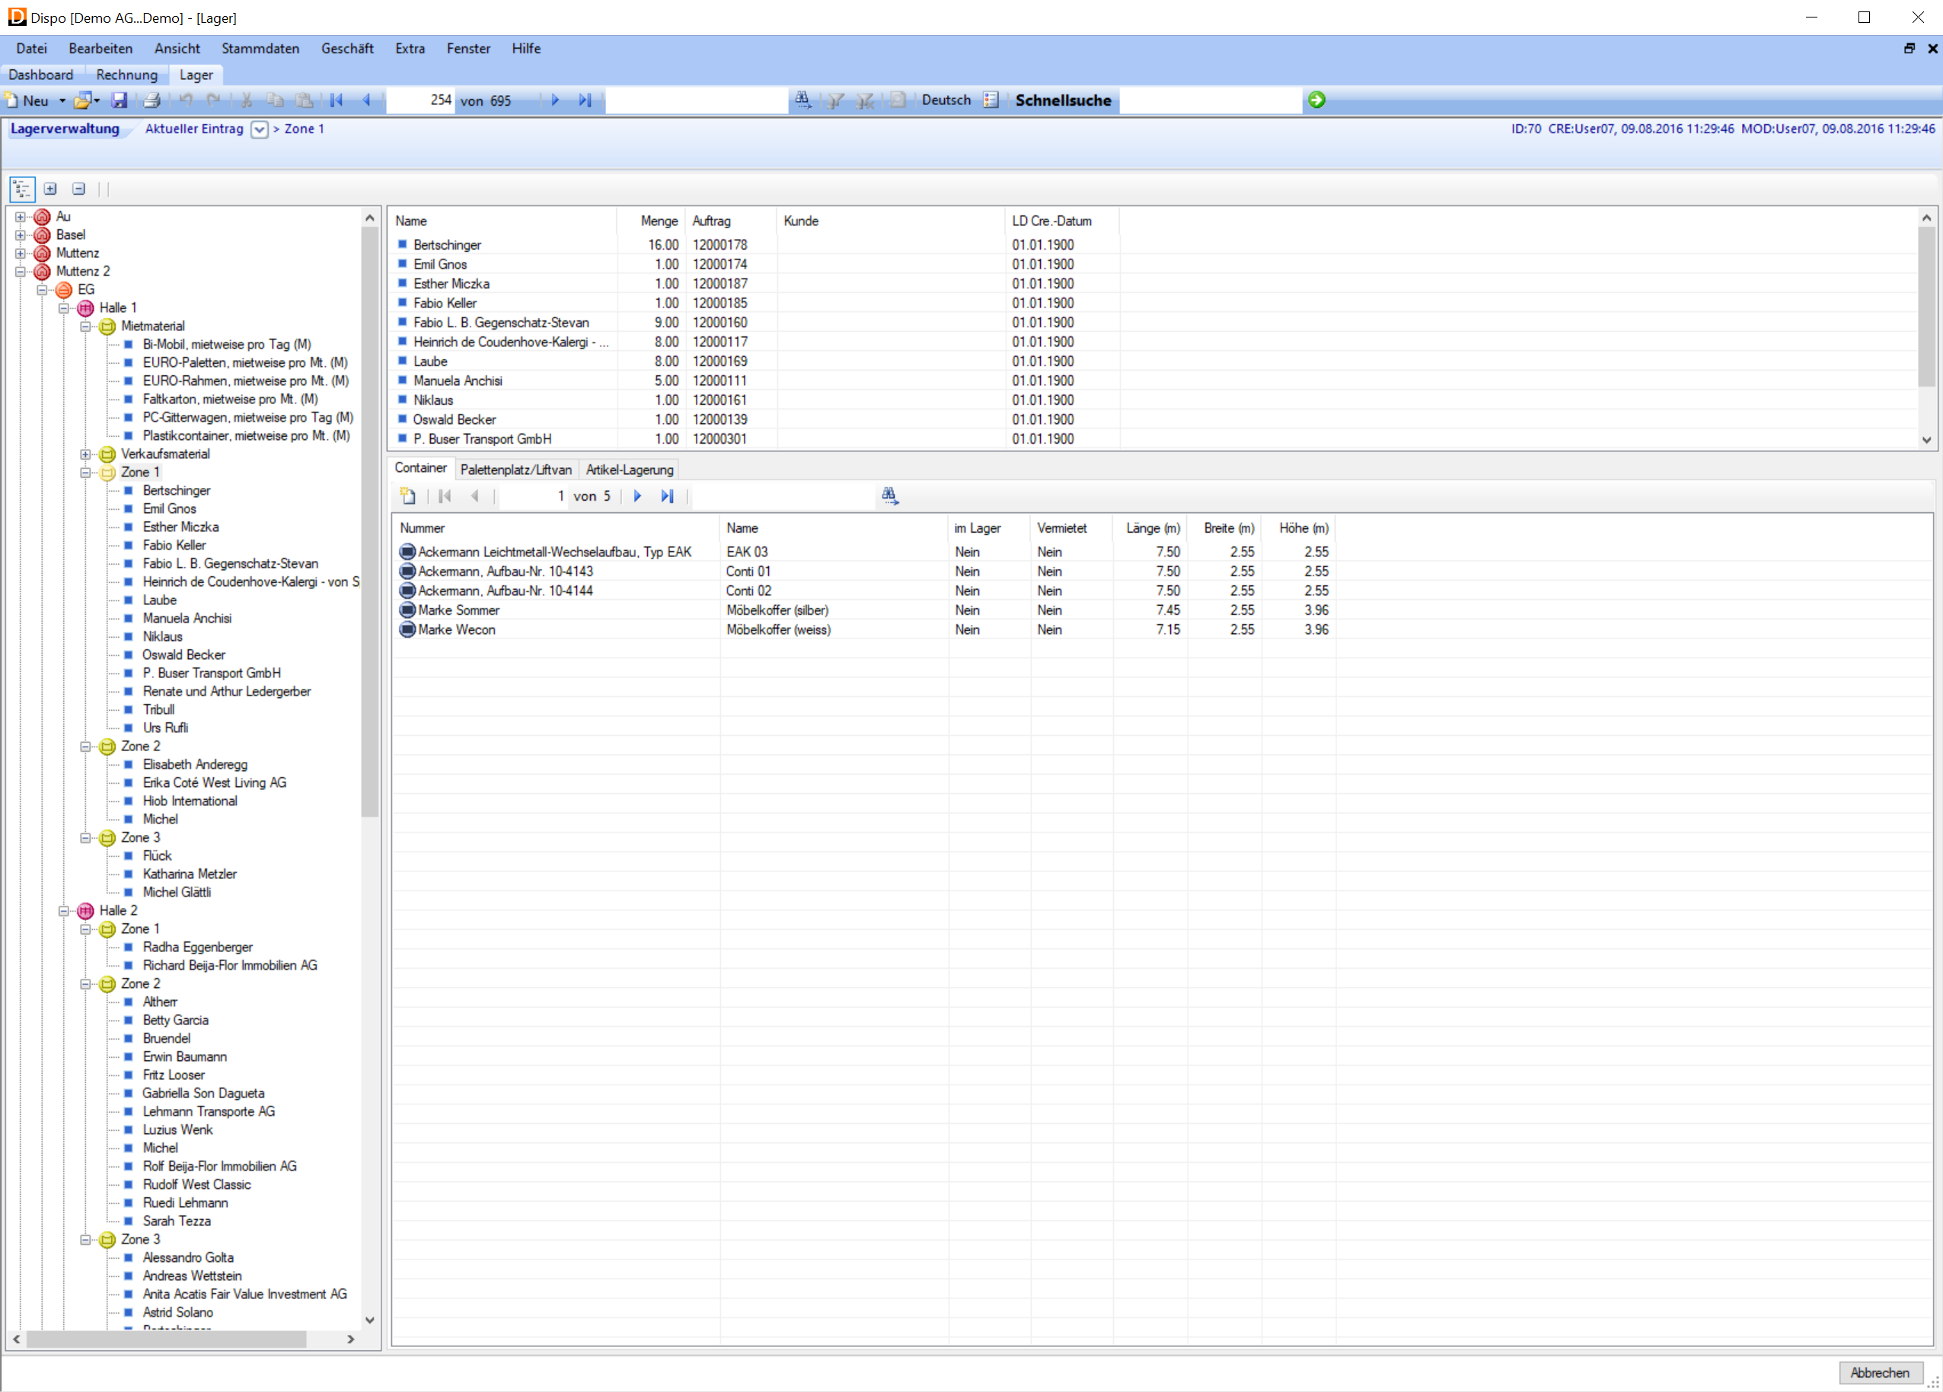The image size is (1943, 1392).
Task: Open the Datei menu
Action: [32, 49]
